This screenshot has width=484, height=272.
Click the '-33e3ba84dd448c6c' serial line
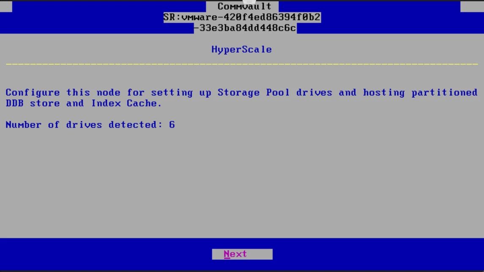pyautogui.click(x=245, y=28)
